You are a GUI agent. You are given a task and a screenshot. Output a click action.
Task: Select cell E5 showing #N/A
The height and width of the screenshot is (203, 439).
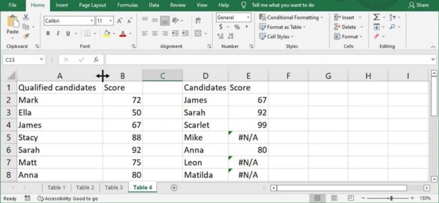(248, 138)
